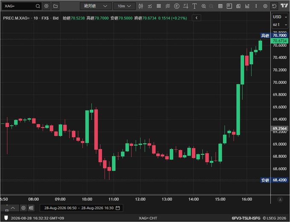Select the text annotation T tool

click(x=194, y=6)
